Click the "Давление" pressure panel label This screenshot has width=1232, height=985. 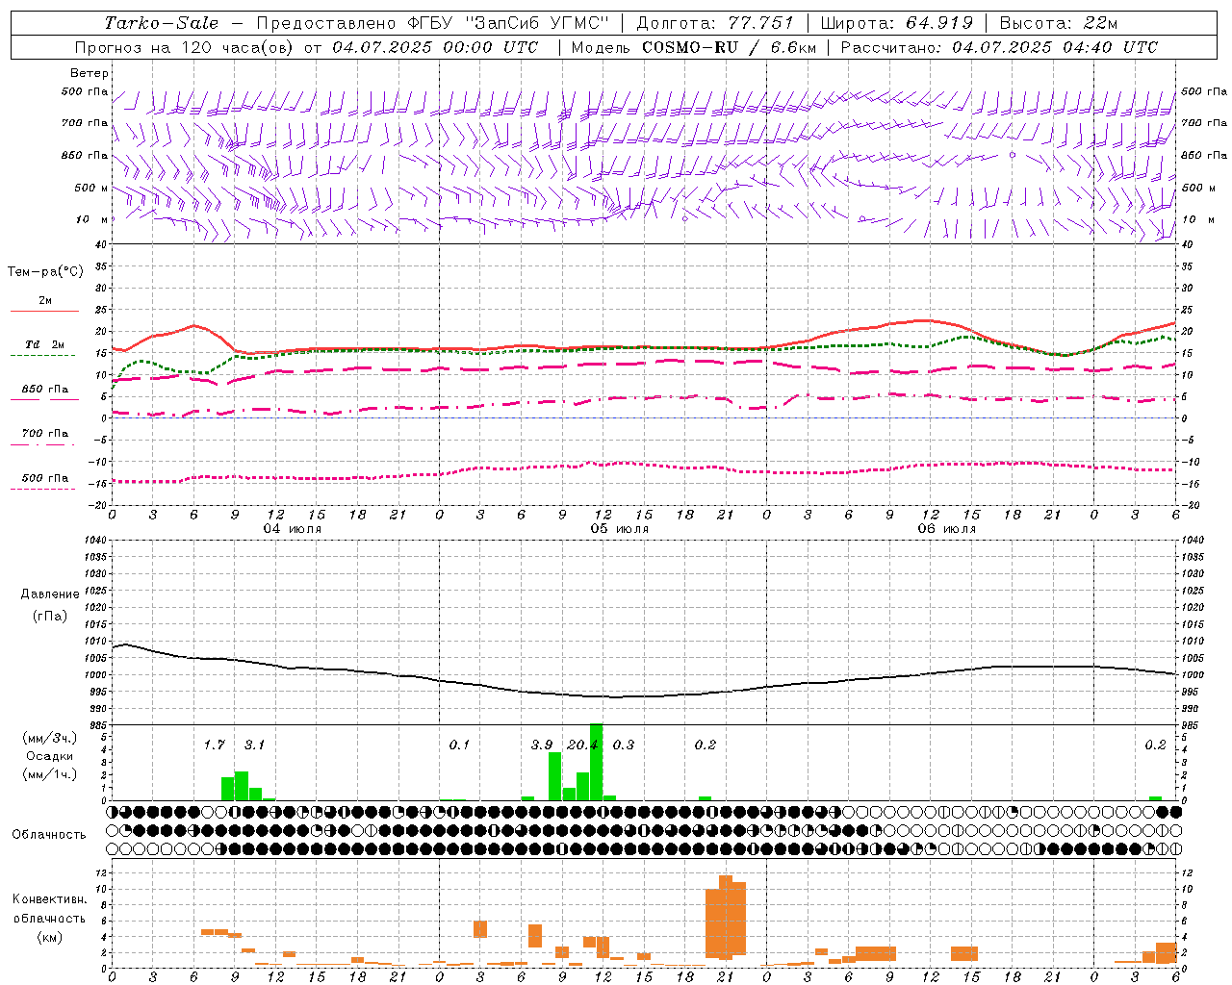pos(50,594)
